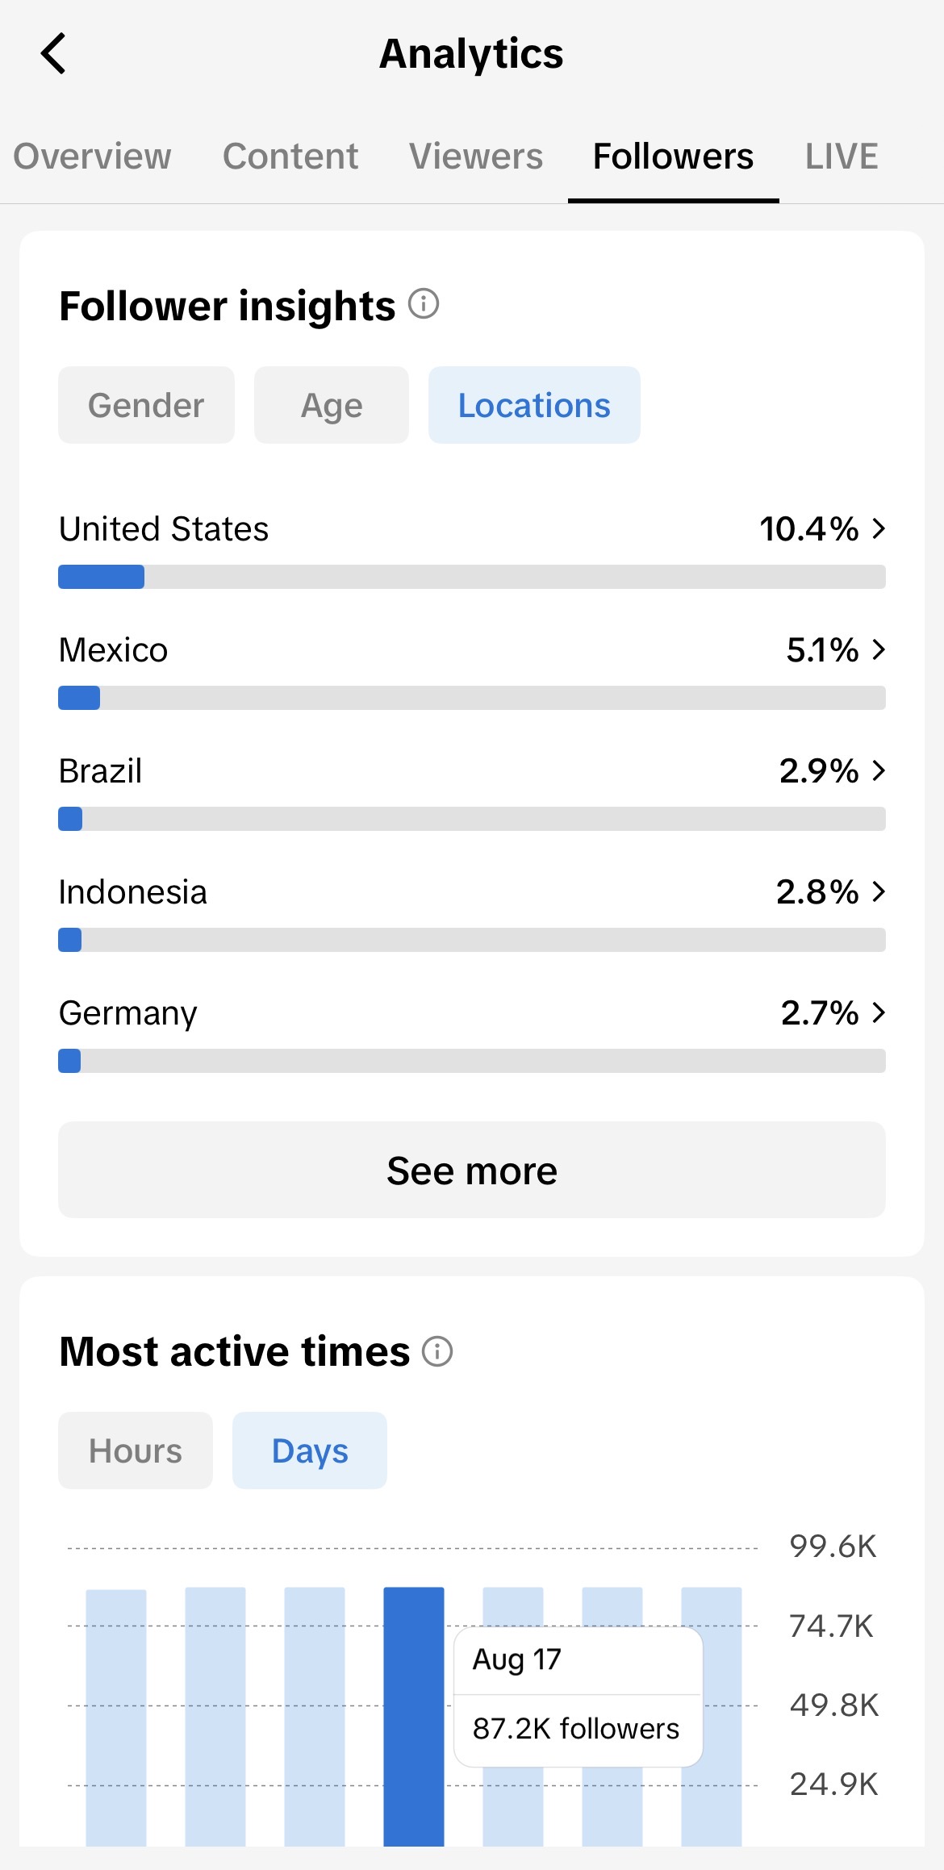Select the Locations filter chip
This screenshot has width=944, height=1870.
[x=534, y=405]
